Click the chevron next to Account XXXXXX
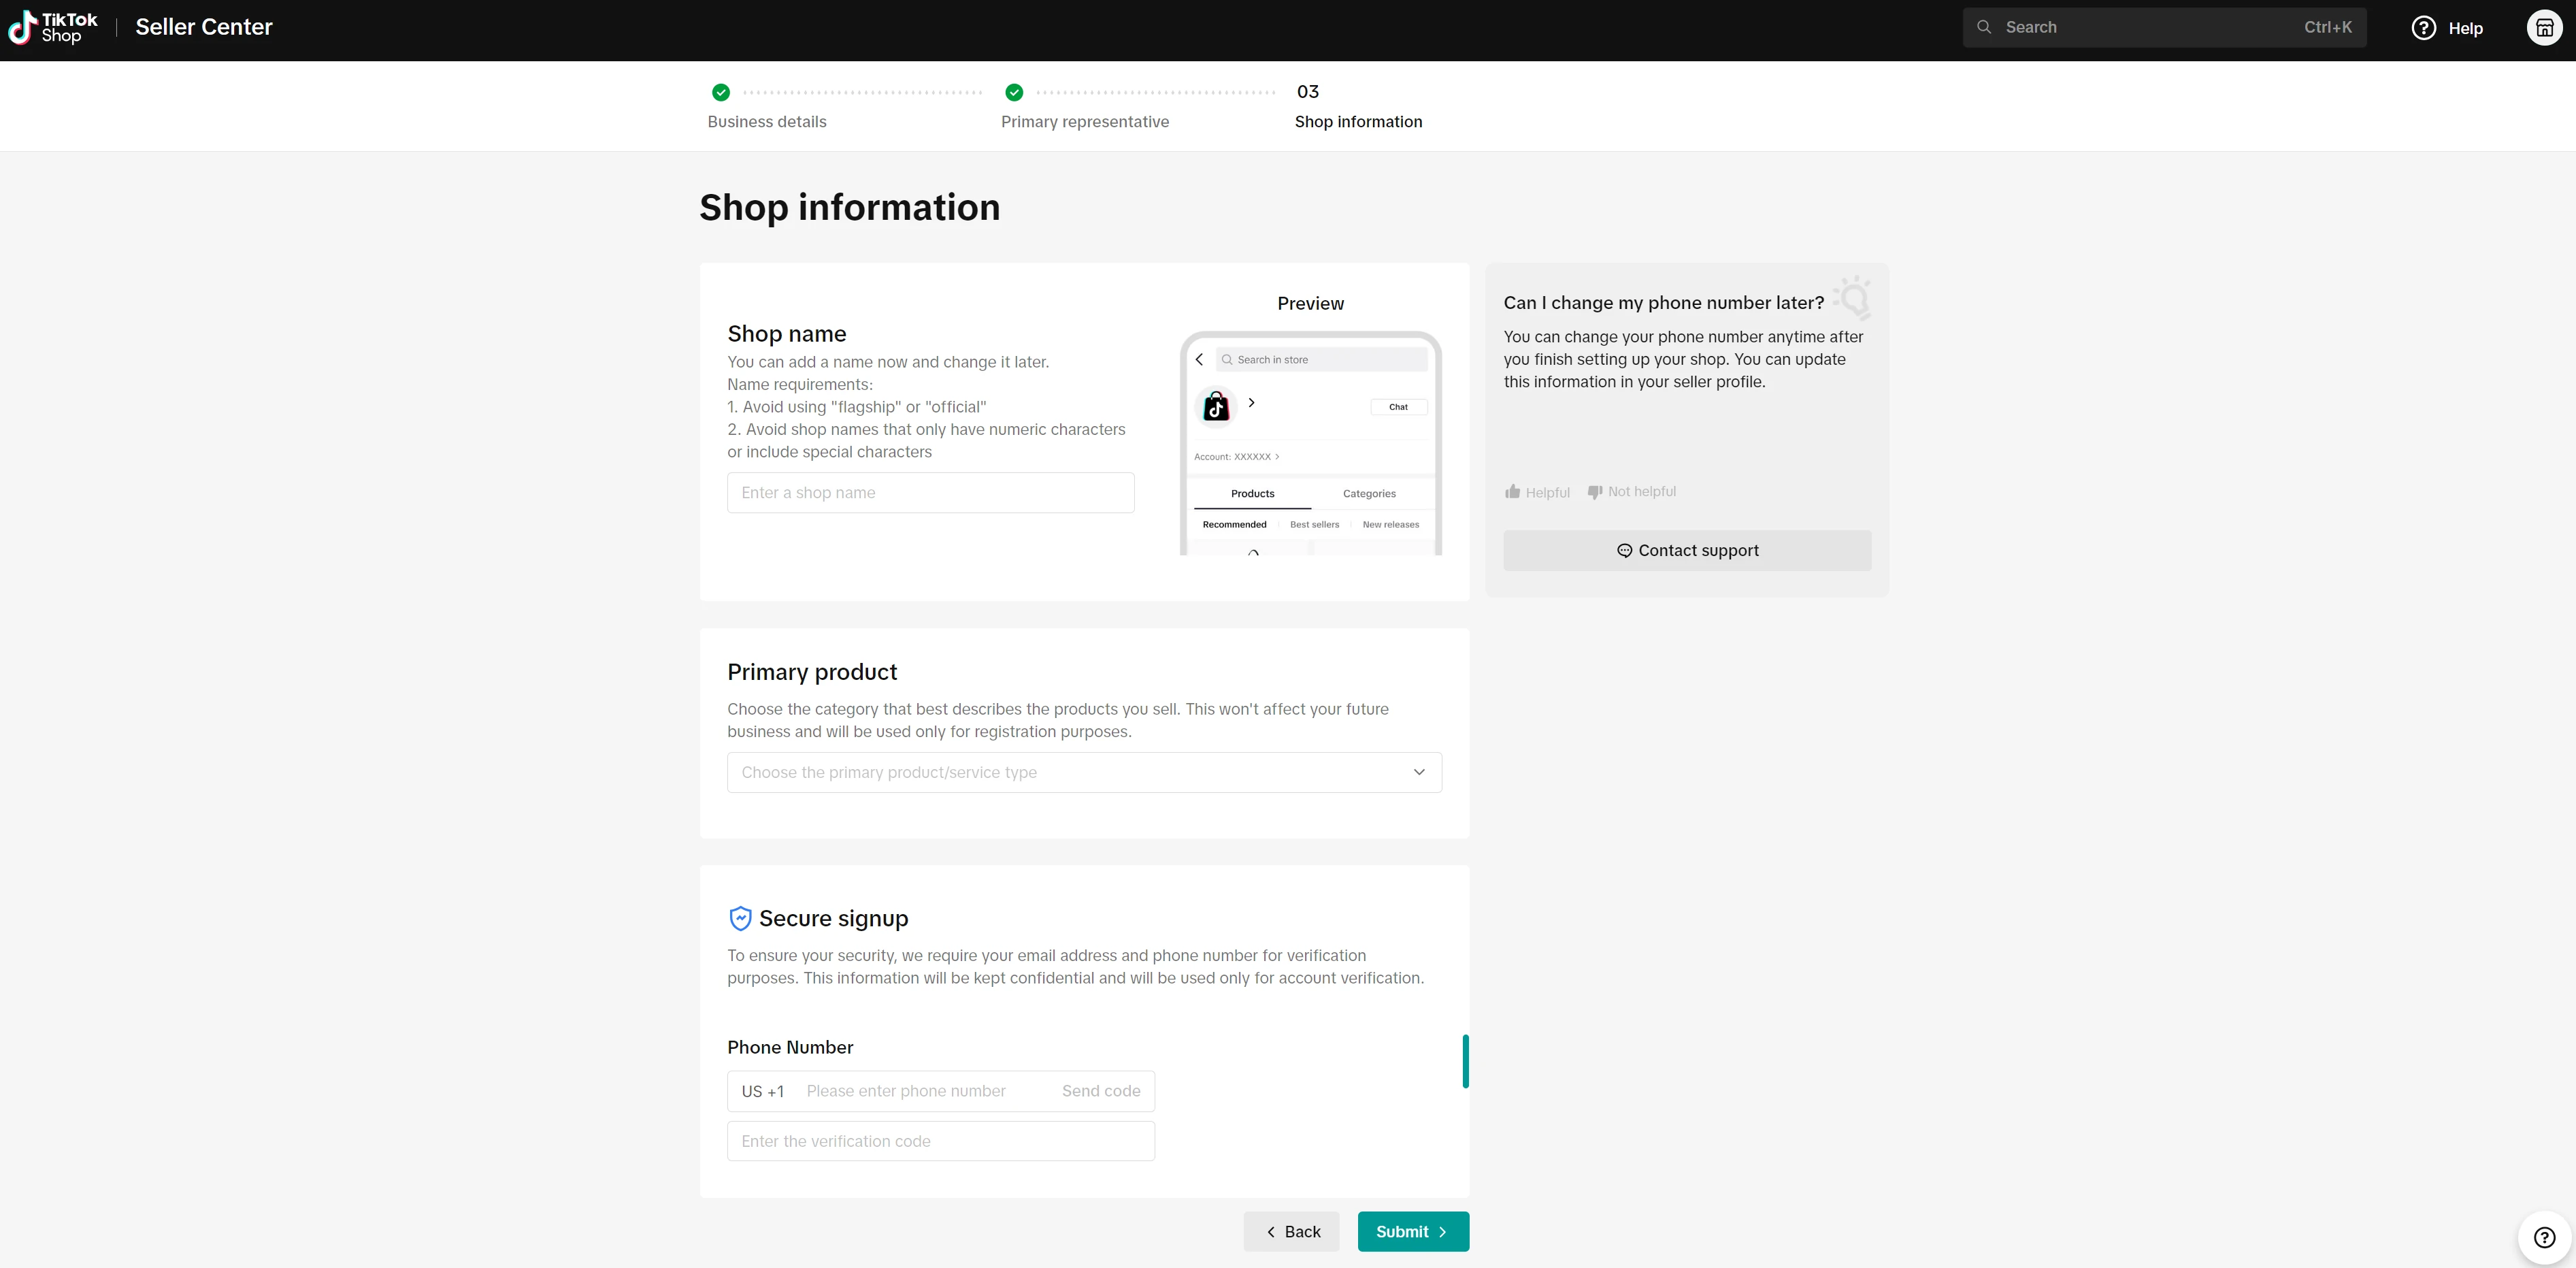 (1277, 457)
